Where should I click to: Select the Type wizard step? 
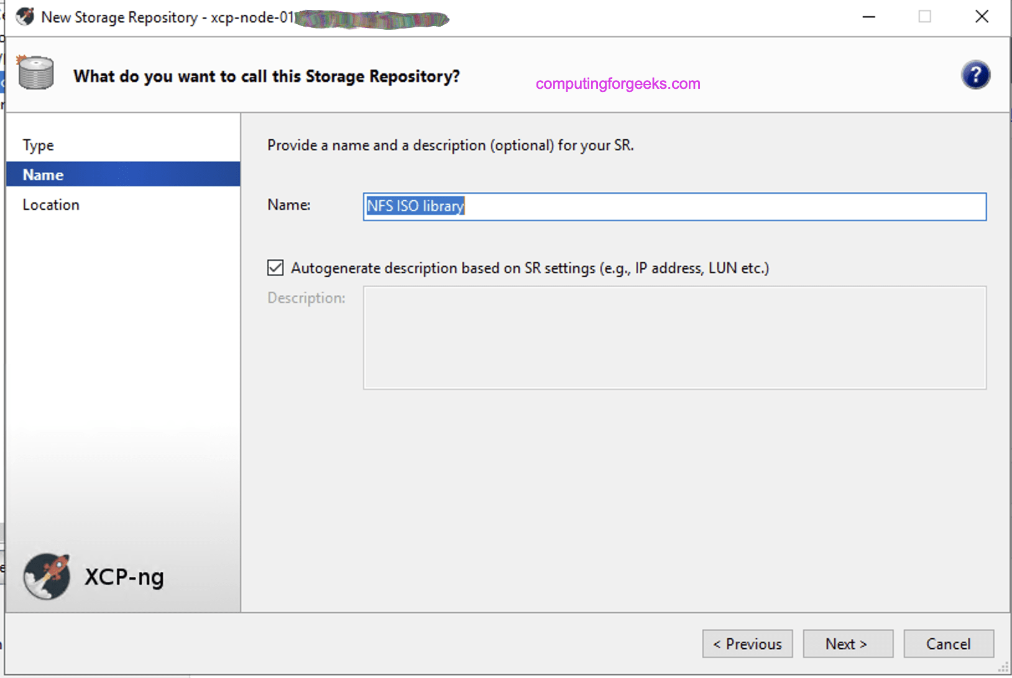pos(38,145)
